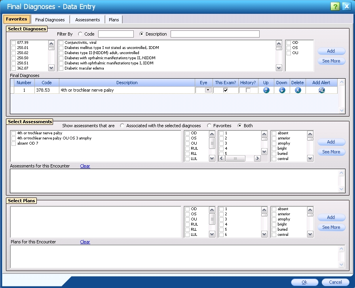Switch to Final Diagnoses tab

coord(50,20)
